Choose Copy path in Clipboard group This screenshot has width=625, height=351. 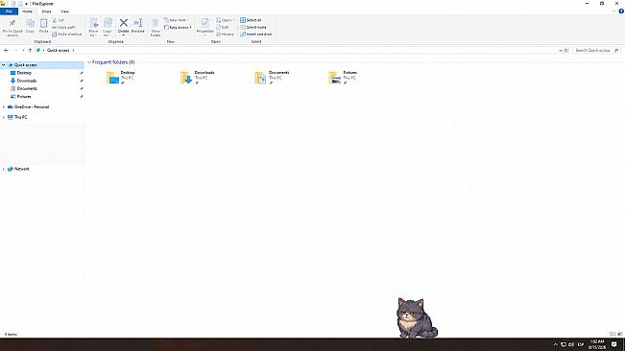[63, 27]
